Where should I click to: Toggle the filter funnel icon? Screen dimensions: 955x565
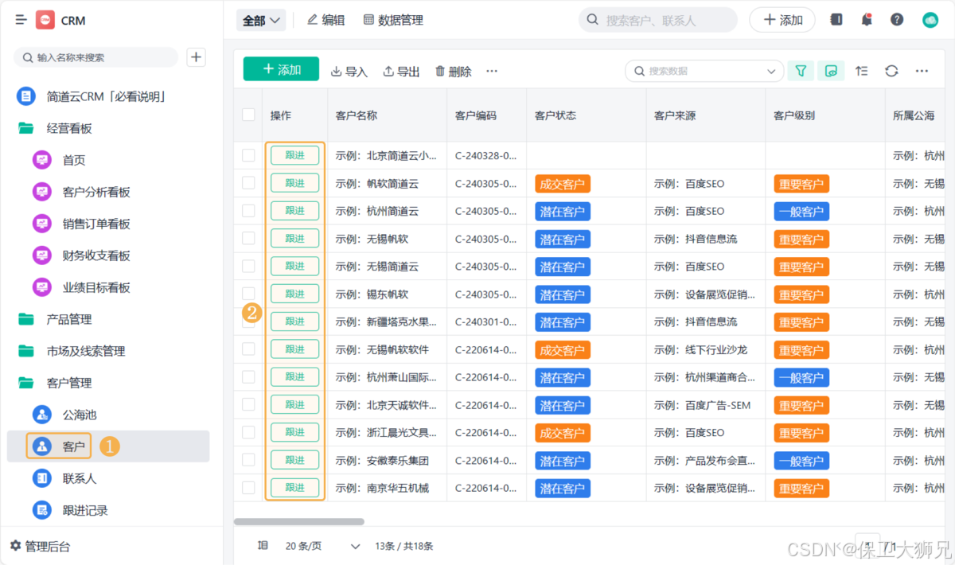[801, 71]
